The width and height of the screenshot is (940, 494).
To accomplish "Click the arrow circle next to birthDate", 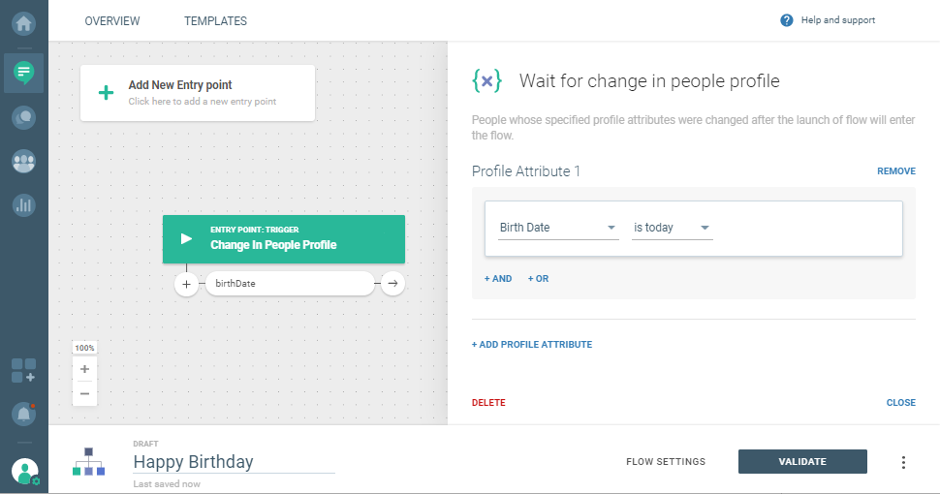I will tap(392, 284).
